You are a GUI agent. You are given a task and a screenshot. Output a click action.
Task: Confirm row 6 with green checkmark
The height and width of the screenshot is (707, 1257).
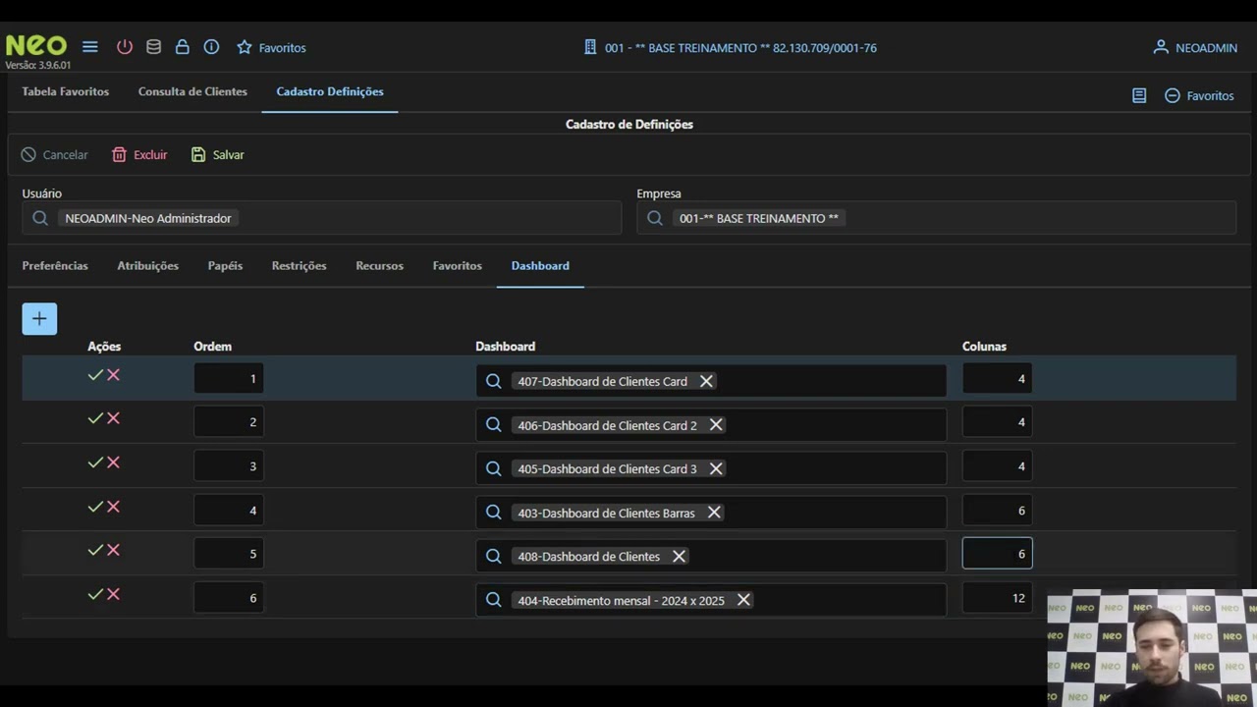tap(95, 594)
